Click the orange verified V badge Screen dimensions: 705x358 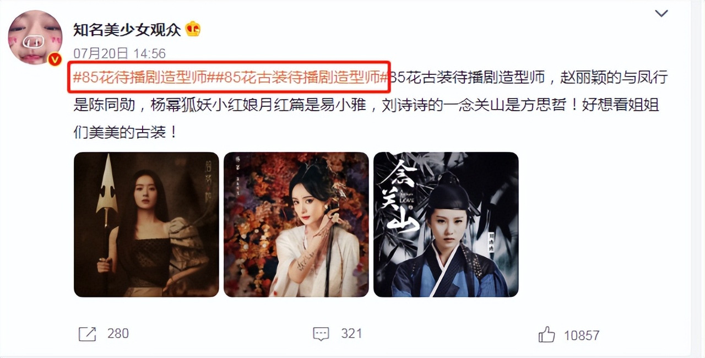tap(55, 59)
